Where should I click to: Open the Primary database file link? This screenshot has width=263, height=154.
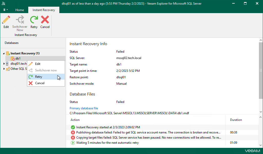point(84,108)
